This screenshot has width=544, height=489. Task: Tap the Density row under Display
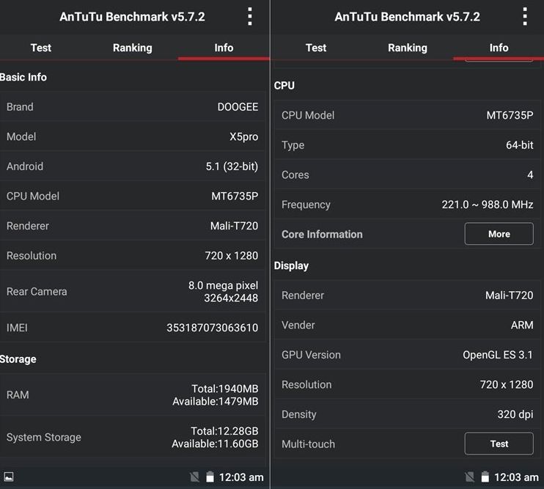pyautogui.click(x=408, y=414)
